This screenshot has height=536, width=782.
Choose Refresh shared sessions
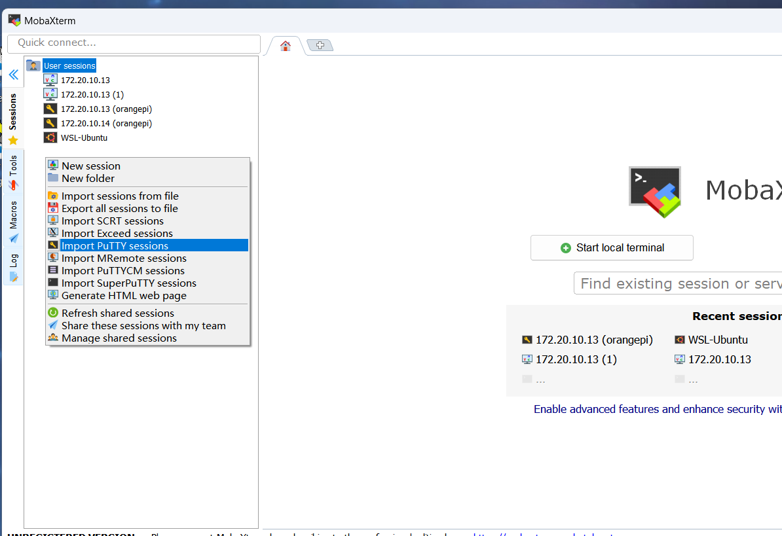click(147, 313)
